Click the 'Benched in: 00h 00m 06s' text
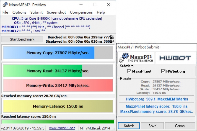Image resolution: width=197 pixels, height=131 pixels. pyautogui.click(x=81, y=37)
